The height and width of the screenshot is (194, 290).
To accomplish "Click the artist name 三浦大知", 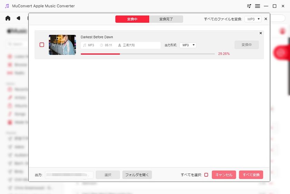I will coord(129,45).
